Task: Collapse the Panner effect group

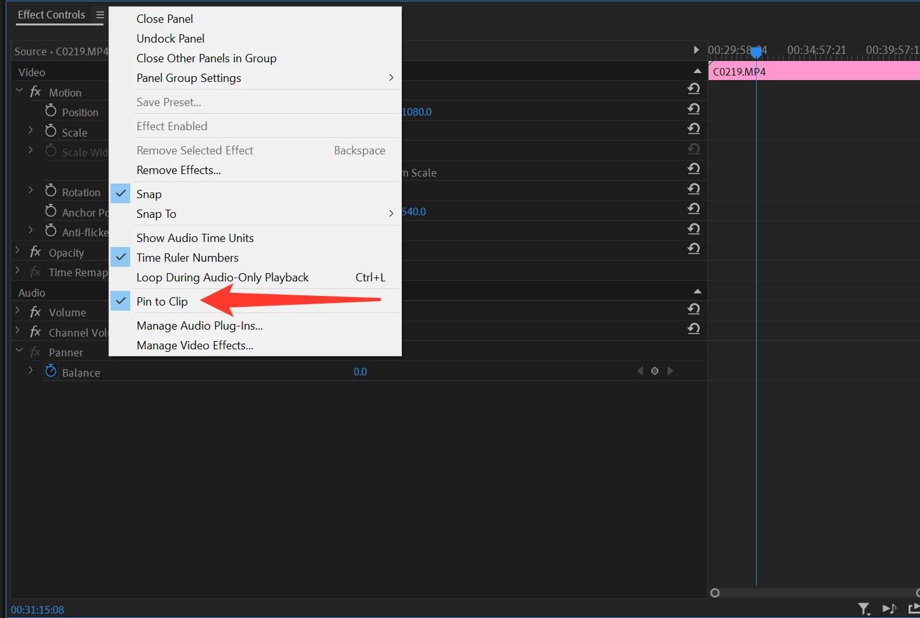Action: click(x=19, y=351)
